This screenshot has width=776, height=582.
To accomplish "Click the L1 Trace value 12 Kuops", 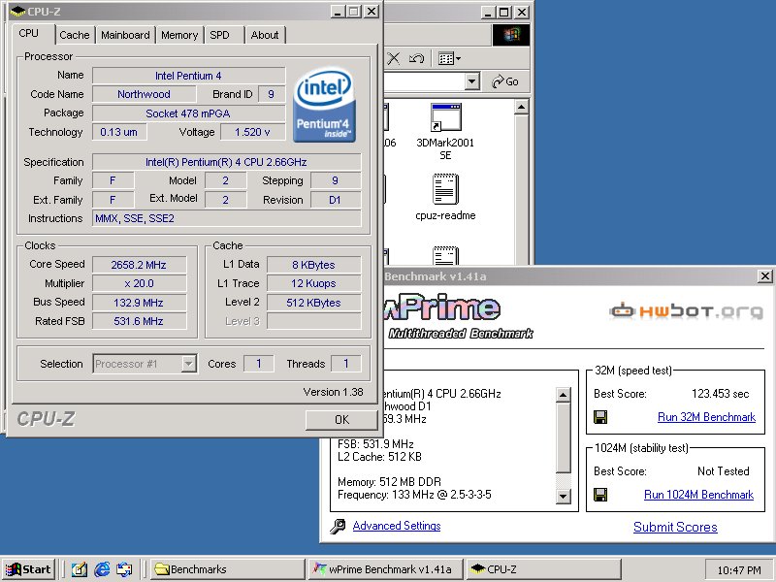I will [x=313, y=283].
